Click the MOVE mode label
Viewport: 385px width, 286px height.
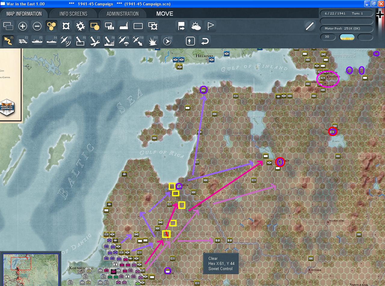click(165, 14)
